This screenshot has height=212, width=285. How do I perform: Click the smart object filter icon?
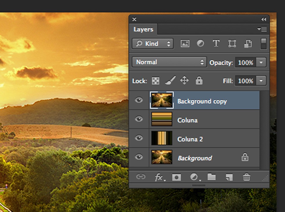point(248,44)
